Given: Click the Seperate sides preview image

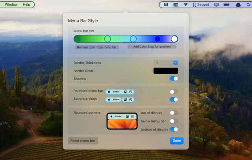Looking at the screenshot, I should click(x=120, y=100).
